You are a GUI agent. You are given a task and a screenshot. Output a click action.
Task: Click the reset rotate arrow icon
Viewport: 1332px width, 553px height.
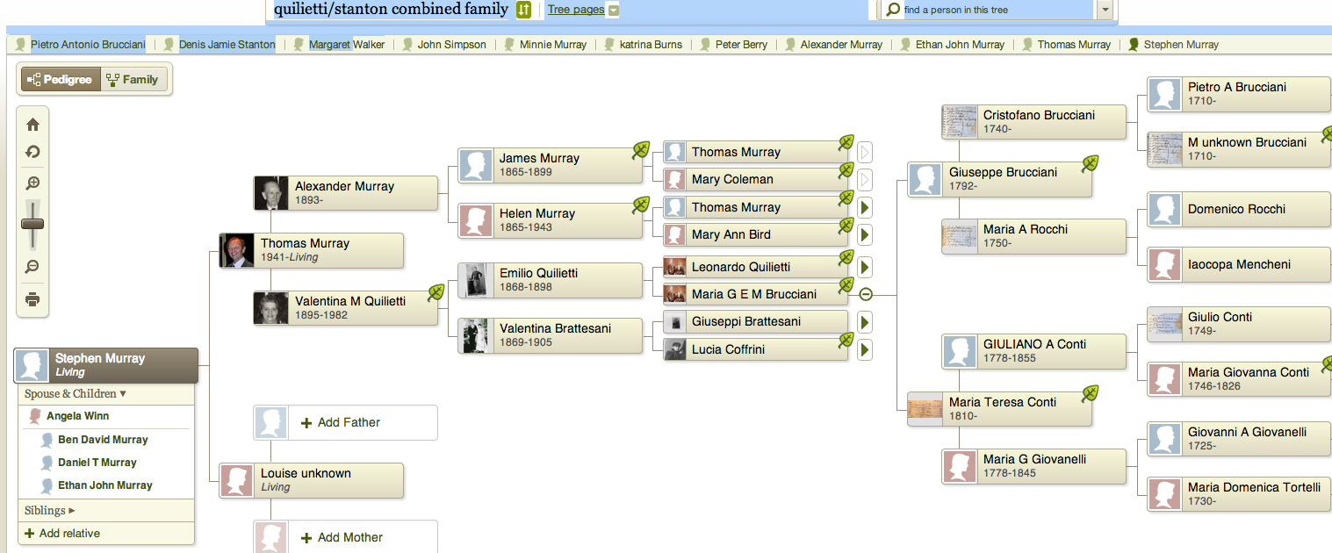click(32, 152)
